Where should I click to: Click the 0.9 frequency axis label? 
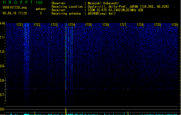point(2,66)
